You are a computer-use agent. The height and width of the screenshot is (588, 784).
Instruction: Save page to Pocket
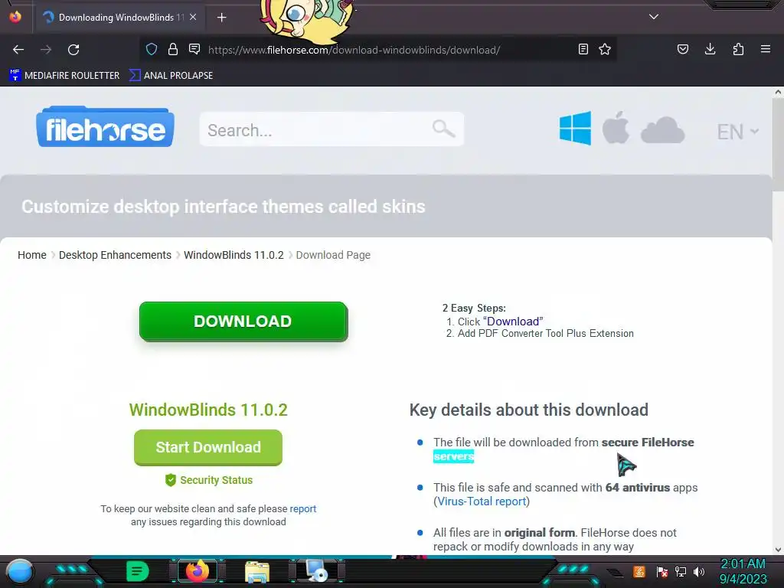pos(682,49)
